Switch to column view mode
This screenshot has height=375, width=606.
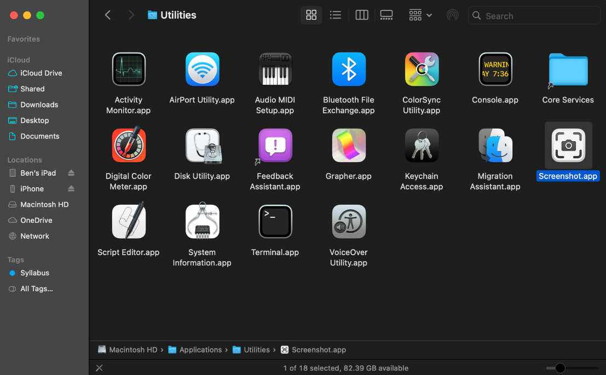click(362, 15)
